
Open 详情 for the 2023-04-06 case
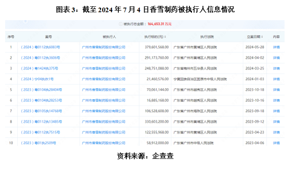point(276,143)
